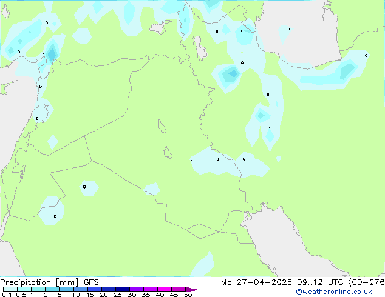Pick the 15–20 mm legend color swatch

pos(95,289)
